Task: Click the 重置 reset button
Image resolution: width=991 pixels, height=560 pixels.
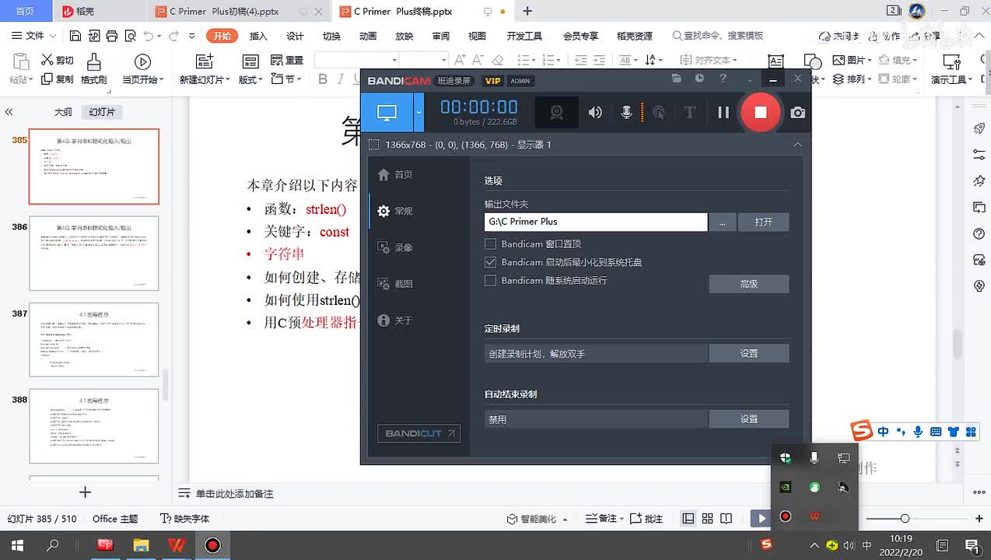Action: point(286,60)
